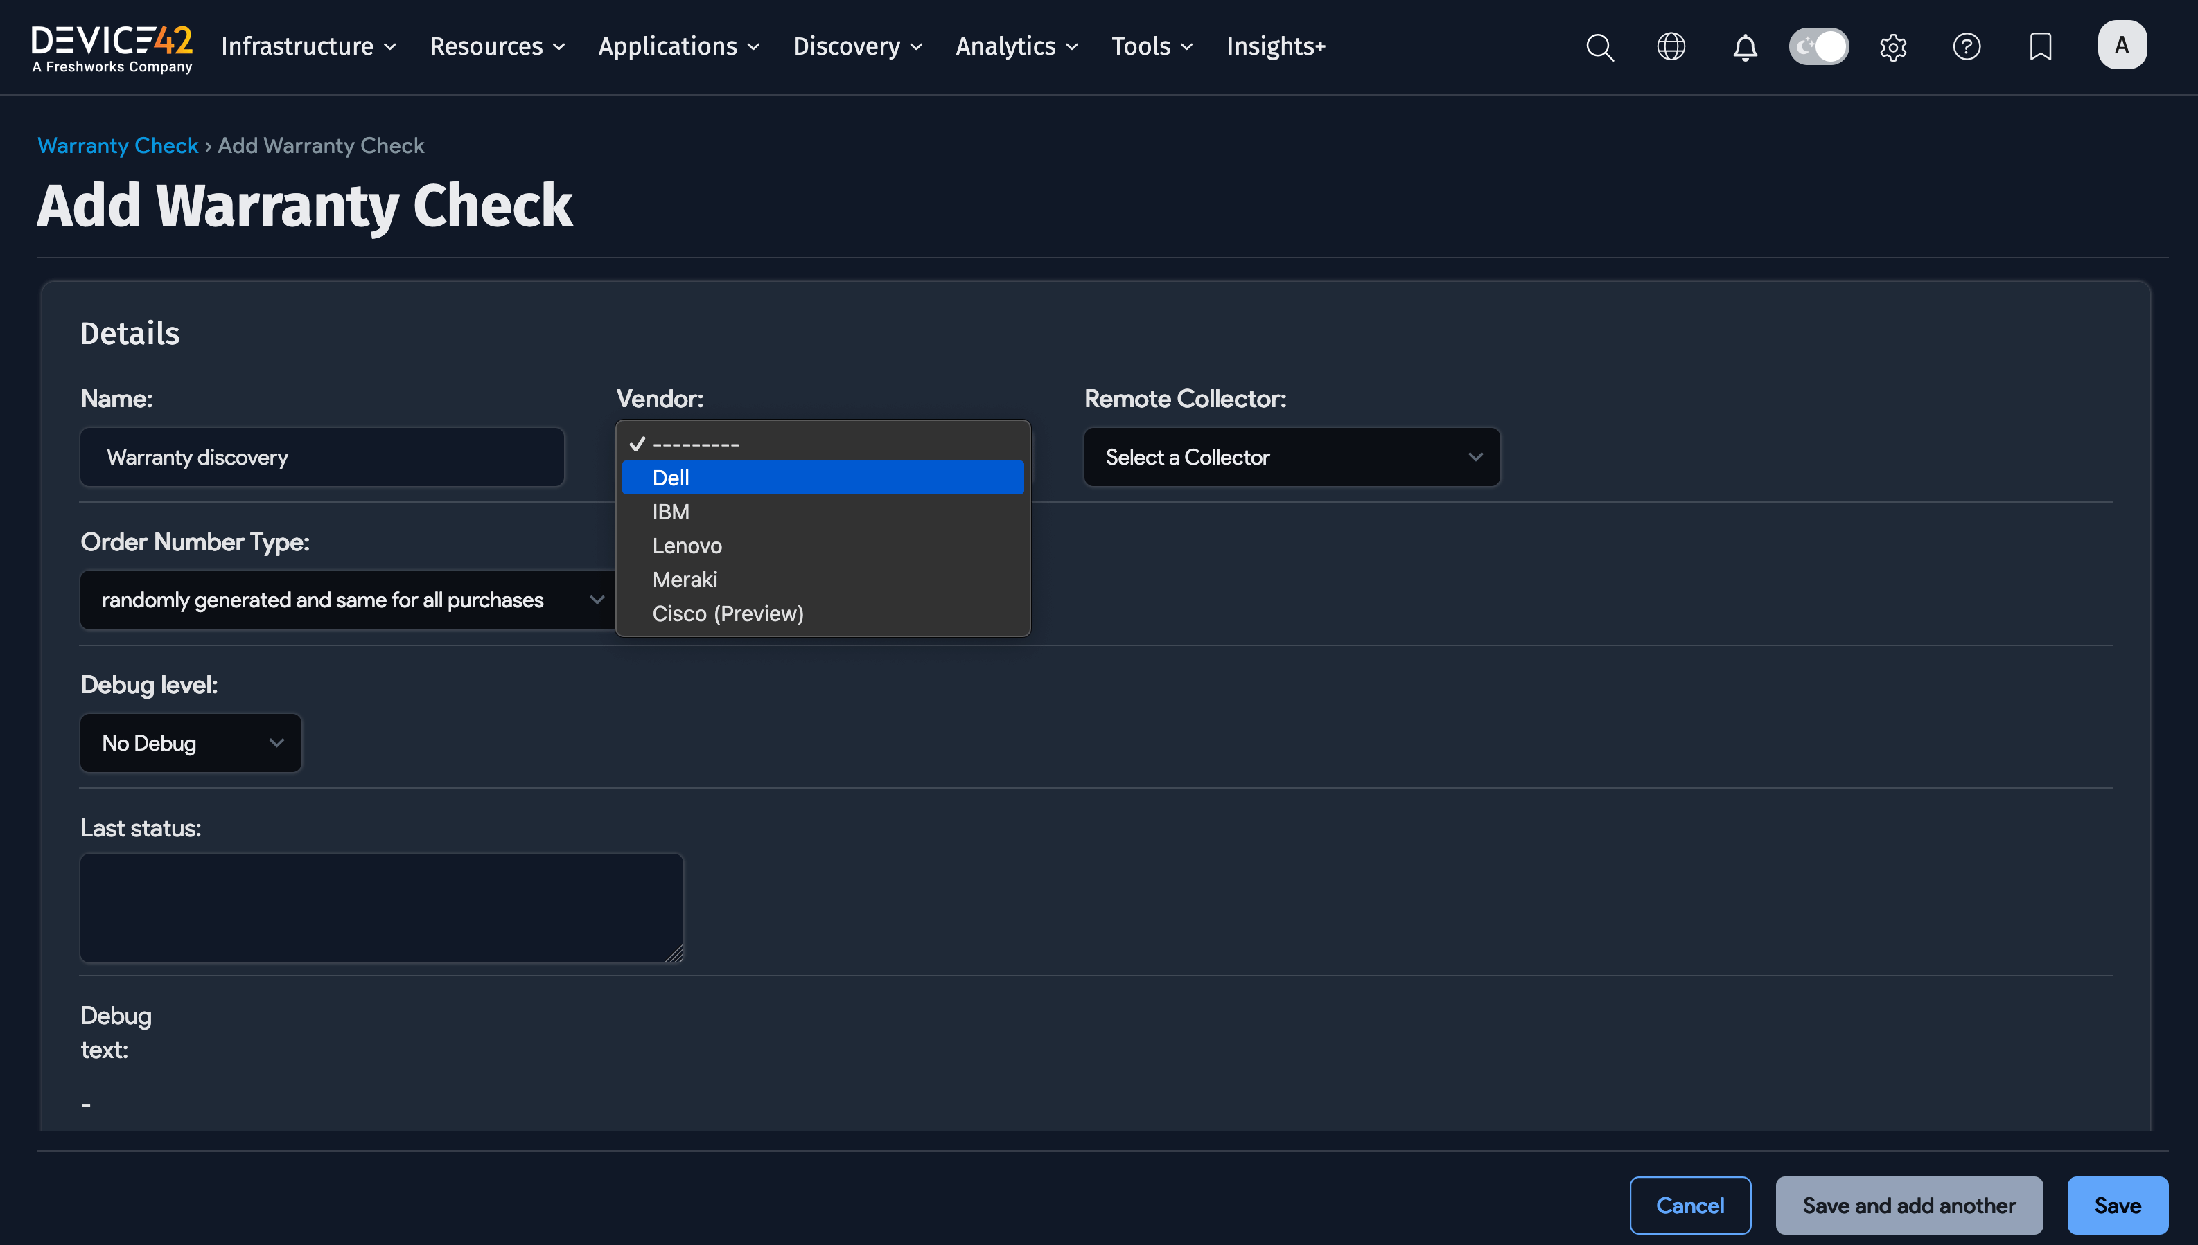Click the Save button
The image size is (2198, 1245).
point(2117,1206)
